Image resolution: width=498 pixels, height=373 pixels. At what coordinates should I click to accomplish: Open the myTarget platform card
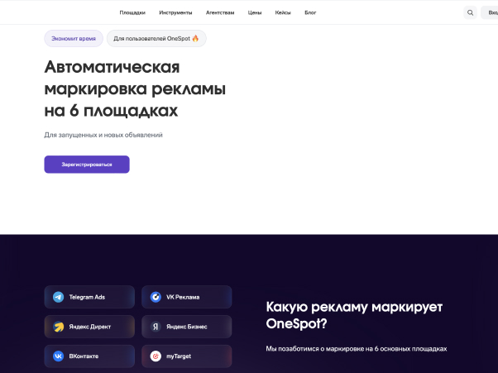pos(186,356)
